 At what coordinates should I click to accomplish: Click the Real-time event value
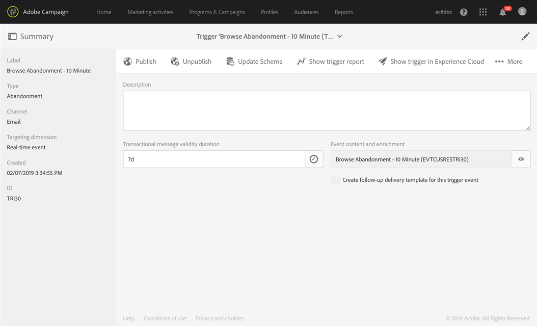26,147
